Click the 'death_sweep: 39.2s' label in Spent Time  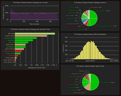click(79, 93)
